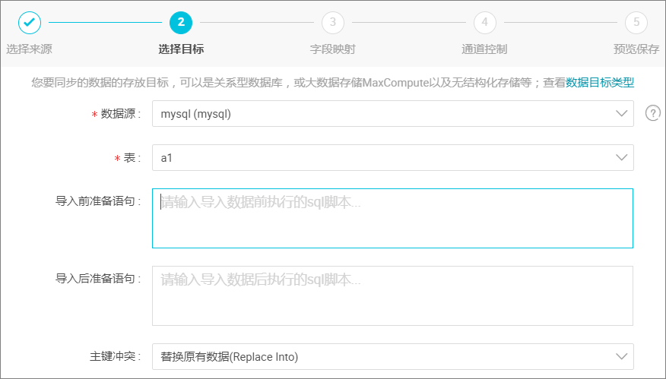The image size is (666, 379).
Task: Click the 表 dropdown chevron arrow
Action: coord(621,158)
